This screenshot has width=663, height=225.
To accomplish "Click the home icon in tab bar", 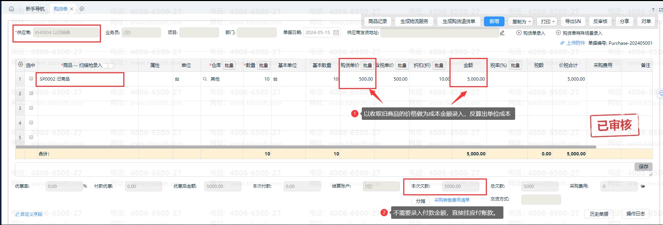I will (x=11, y=9).
